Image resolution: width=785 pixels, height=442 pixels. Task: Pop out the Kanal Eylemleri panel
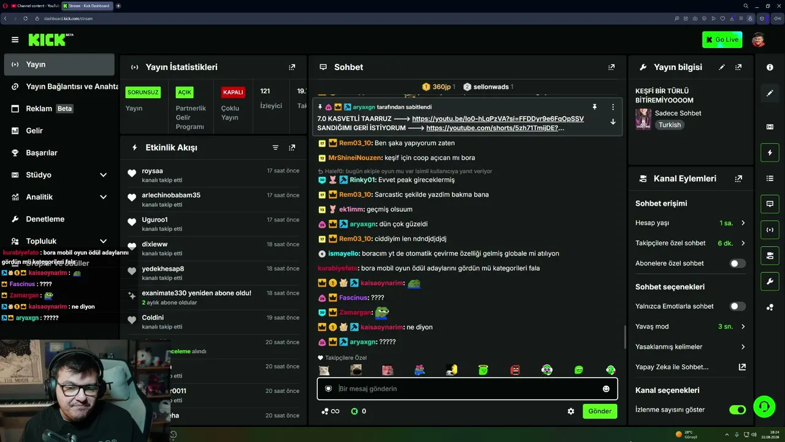(738, 179)
